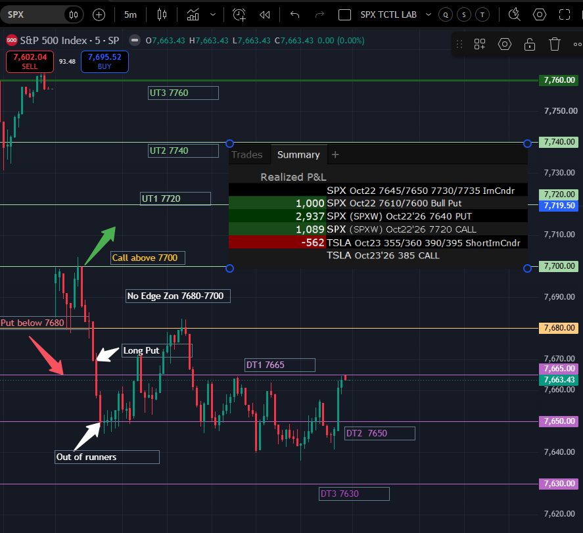This screenshot has width=583, height=533.
Task: Open the Indicators icon in the toolbar
Action: click(193, 15)
